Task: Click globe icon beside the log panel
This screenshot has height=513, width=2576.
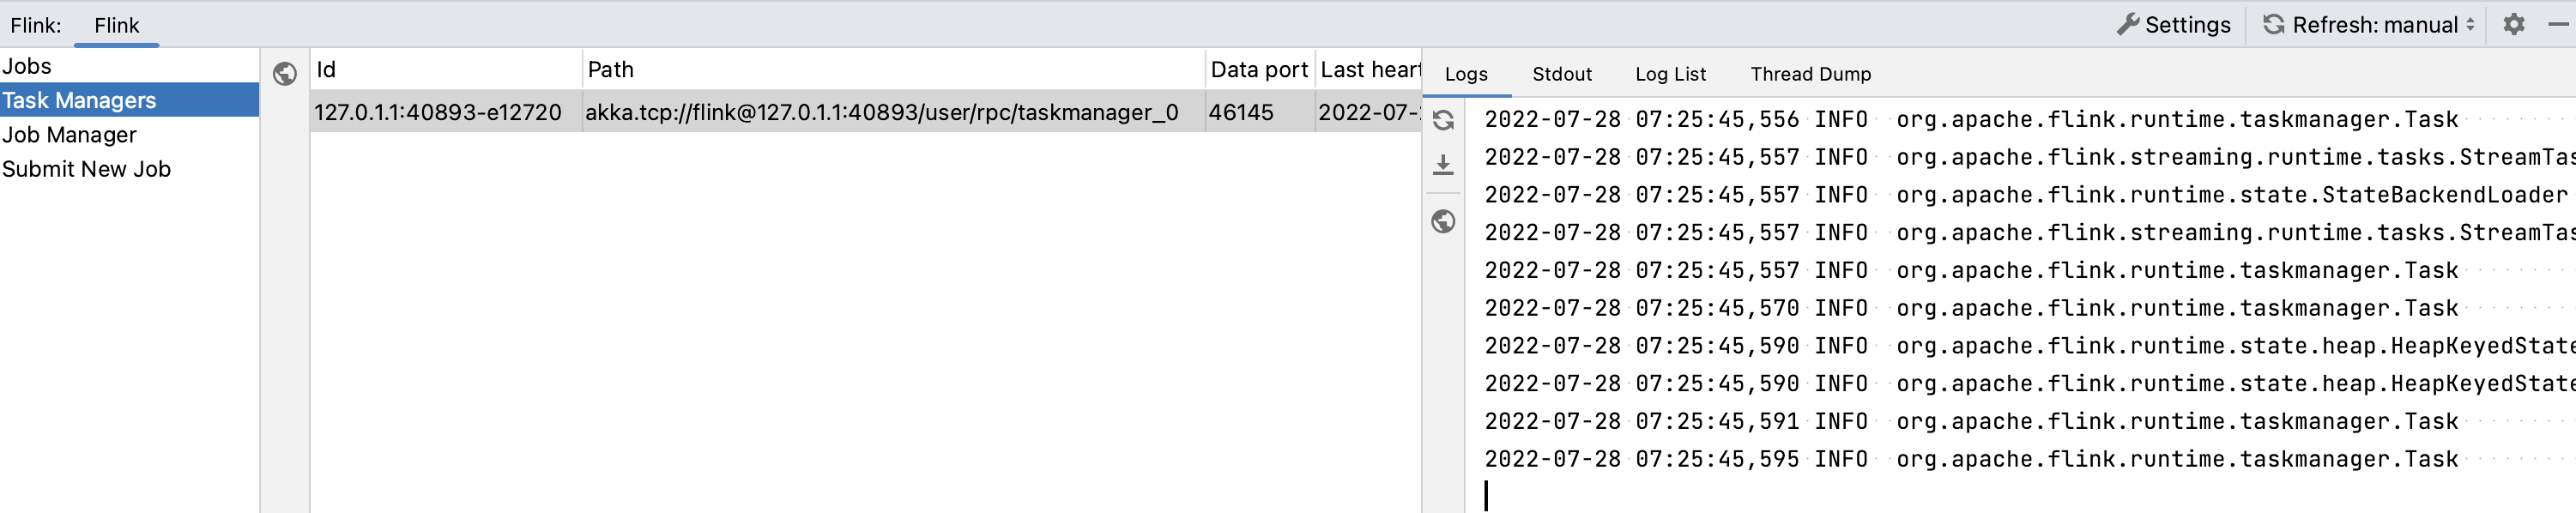Action: 1443,221
